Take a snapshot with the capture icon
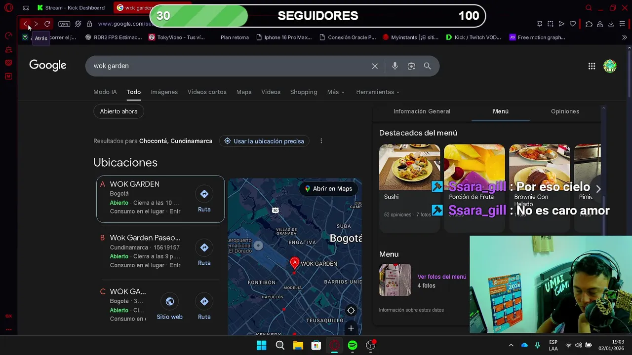Viewport: 632px width, 355px height. click(x=551, y=24)
